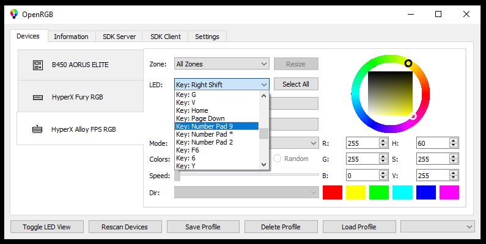Click the Resize zone button

pos(296,64)
